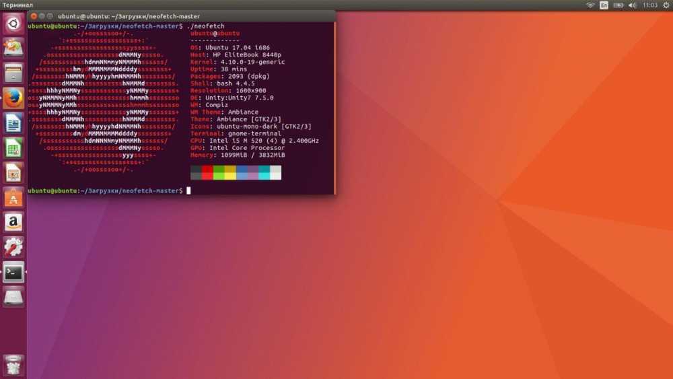Click the installer icon below the Dash
The image size is (673, 379).
pyautogui.click(x=13, y=48)
